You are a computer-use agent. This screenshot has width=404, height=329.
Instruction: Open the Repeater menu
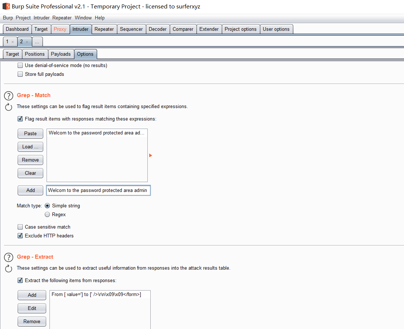tap(62, 18)
